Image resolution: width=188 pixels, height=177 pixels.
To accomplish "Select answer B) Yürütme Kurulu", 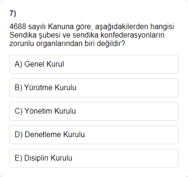I will pos(94,88).
